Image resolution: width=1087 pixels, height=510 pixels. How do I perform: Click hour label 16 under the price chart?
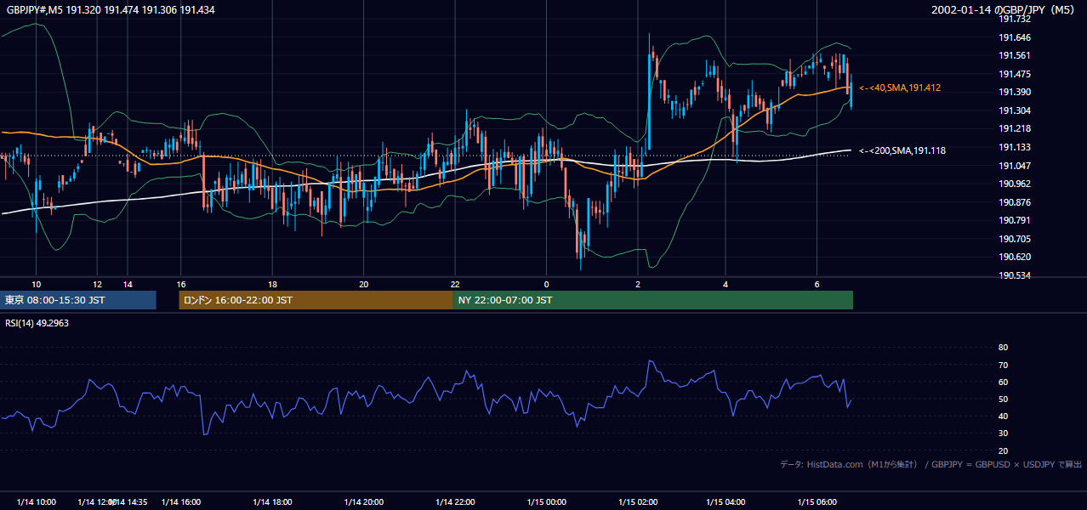(x=181, y=284)
